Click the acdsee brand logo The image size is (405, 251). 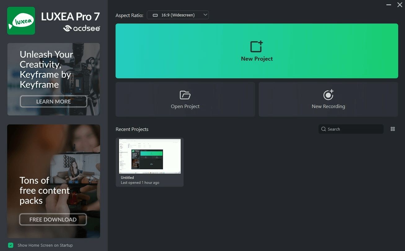pos(82,28)
